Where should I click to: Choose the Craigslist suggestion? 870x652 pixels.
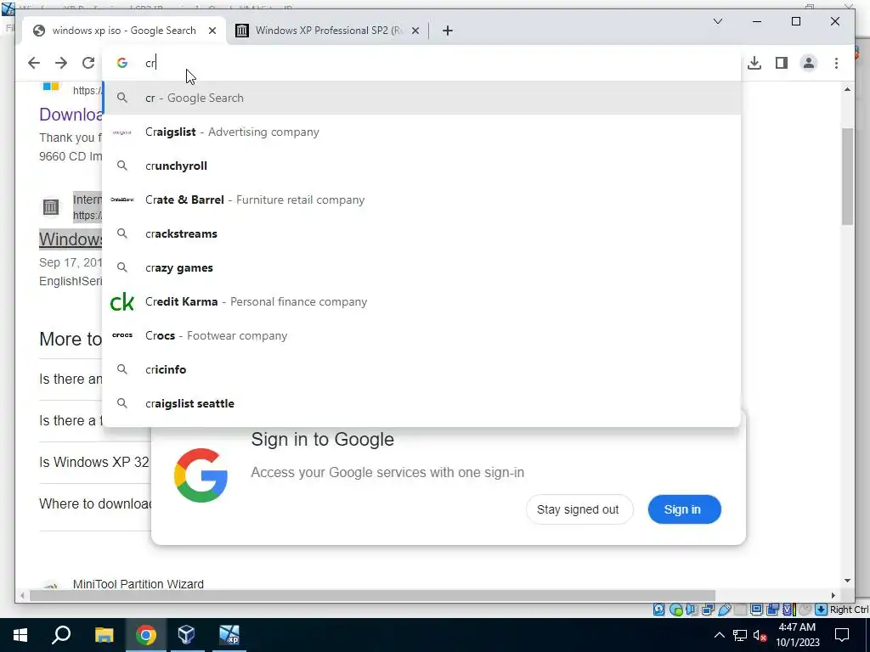[x=421, y=132]
